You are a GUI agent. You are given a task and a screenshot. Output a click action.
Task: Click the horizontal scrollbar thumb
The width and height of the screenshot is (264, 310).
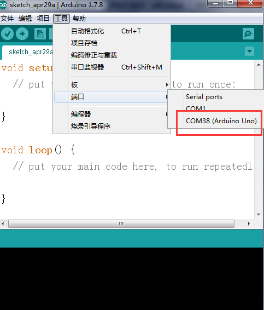tap(121, 224)
